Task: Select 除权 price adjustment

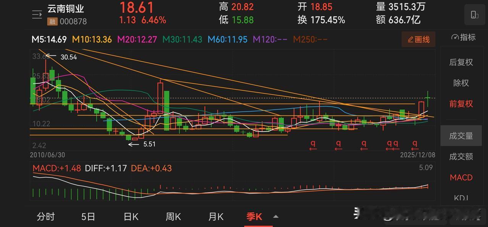Action: pyautogui.click(x=461, y=83)
